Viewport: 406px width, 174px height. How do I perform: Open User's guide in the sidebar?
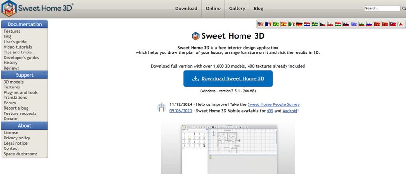(x=15, y=42)
